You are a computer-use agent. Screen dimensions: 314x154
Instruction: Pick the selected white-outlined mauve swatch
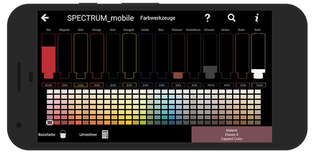50,122
